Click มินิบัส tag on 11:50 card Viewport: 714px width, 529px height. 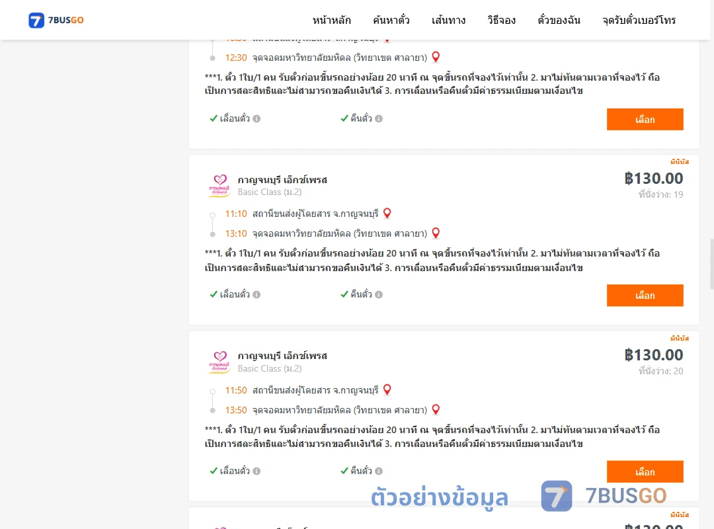(x=680, y=338)
